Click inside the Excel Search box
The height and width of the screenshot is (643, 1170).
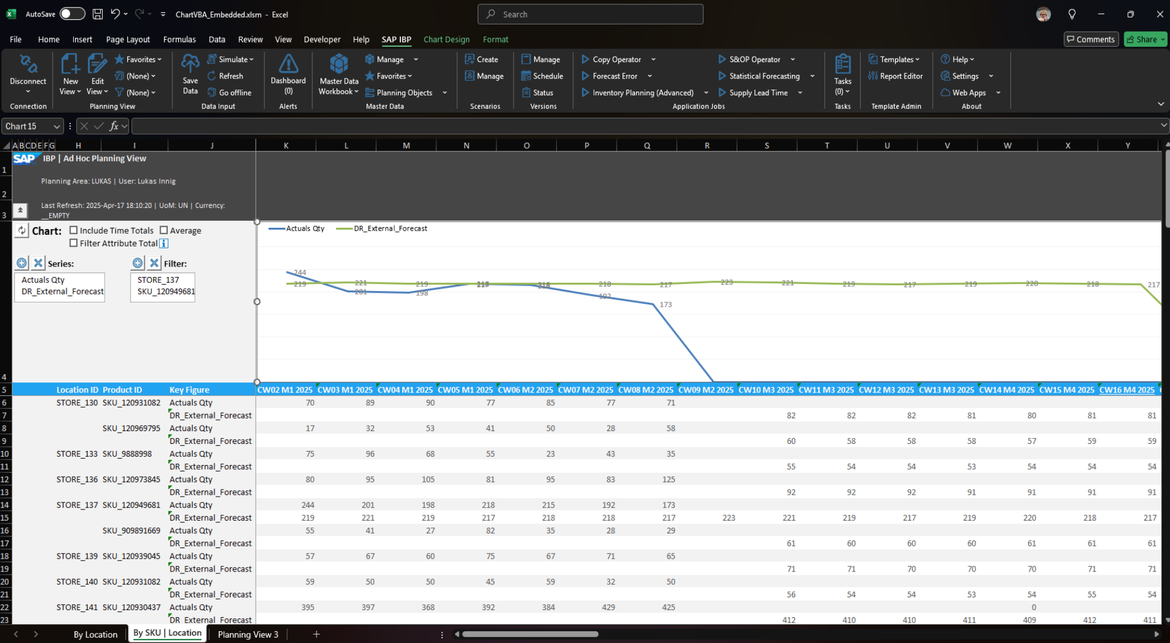coord(590,13)
